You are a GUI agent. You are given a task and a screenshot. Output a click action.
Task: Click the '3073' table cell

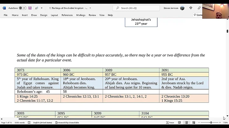[38, 70]
